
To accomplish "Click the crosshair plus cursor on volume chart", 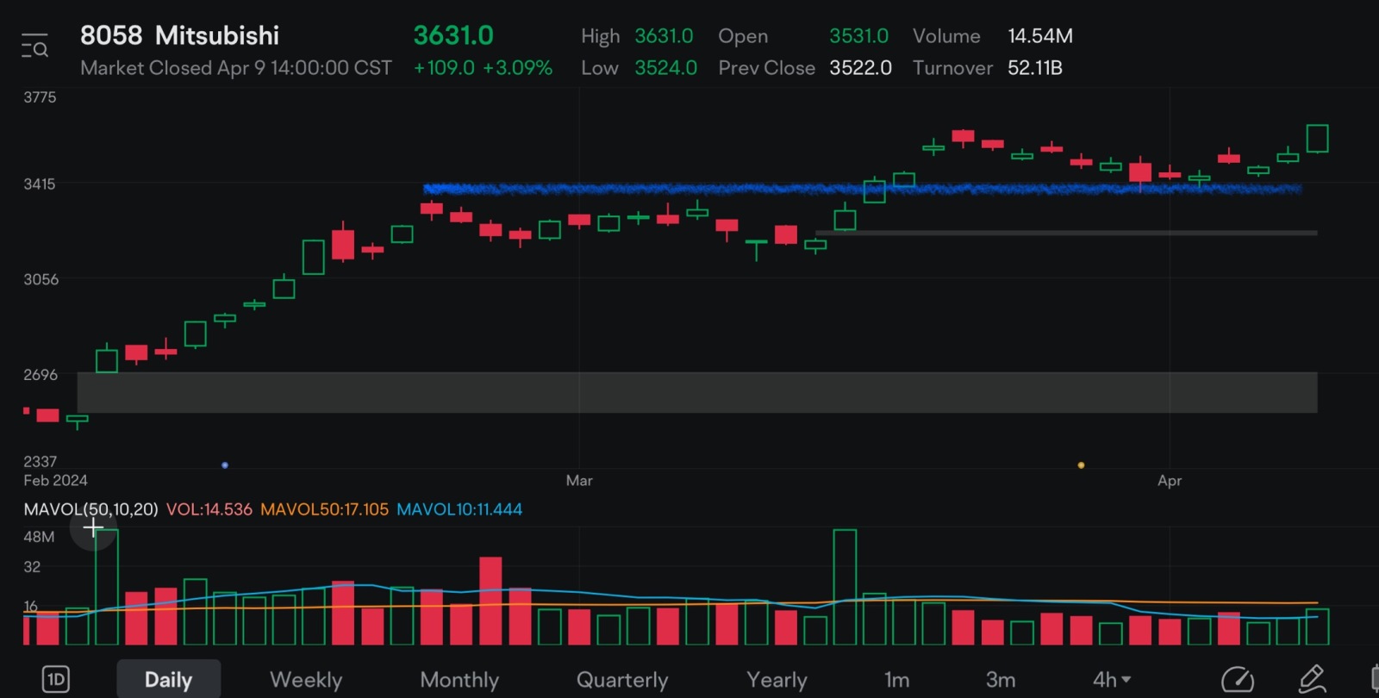I will coord(93,527).
